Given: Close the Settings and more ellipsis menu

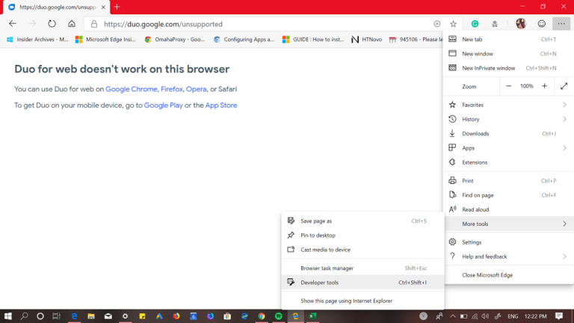Looking at the screenshot, I should click(x=561, y=24).
